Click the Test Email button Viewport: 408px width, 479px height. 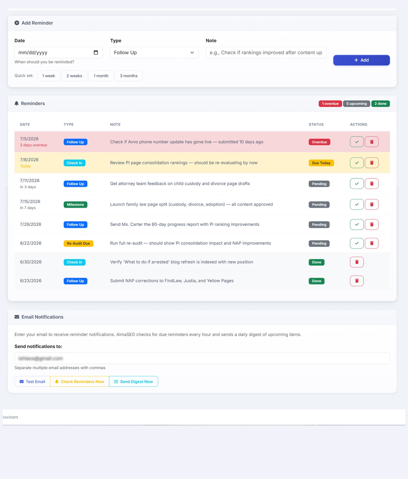point(32,382)
